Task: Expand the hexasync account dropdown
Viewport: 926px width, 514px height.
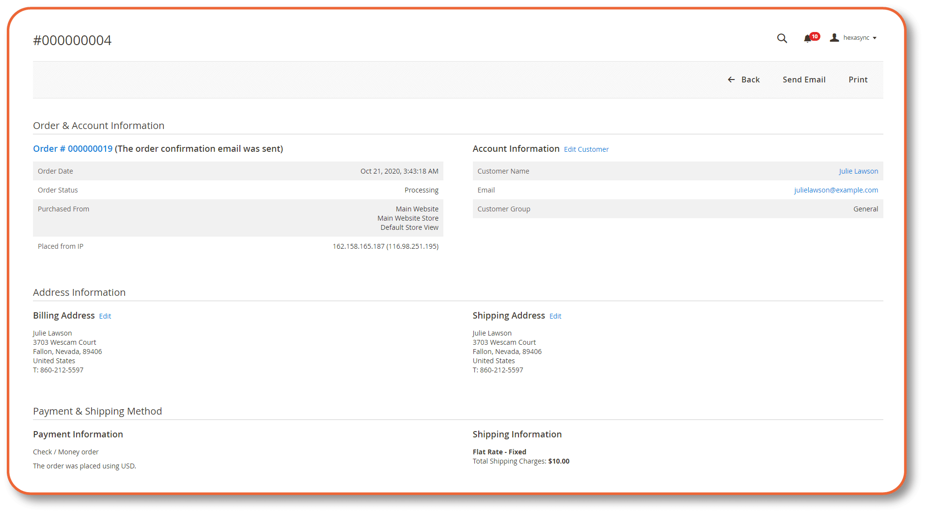Action: click(858, 37)
